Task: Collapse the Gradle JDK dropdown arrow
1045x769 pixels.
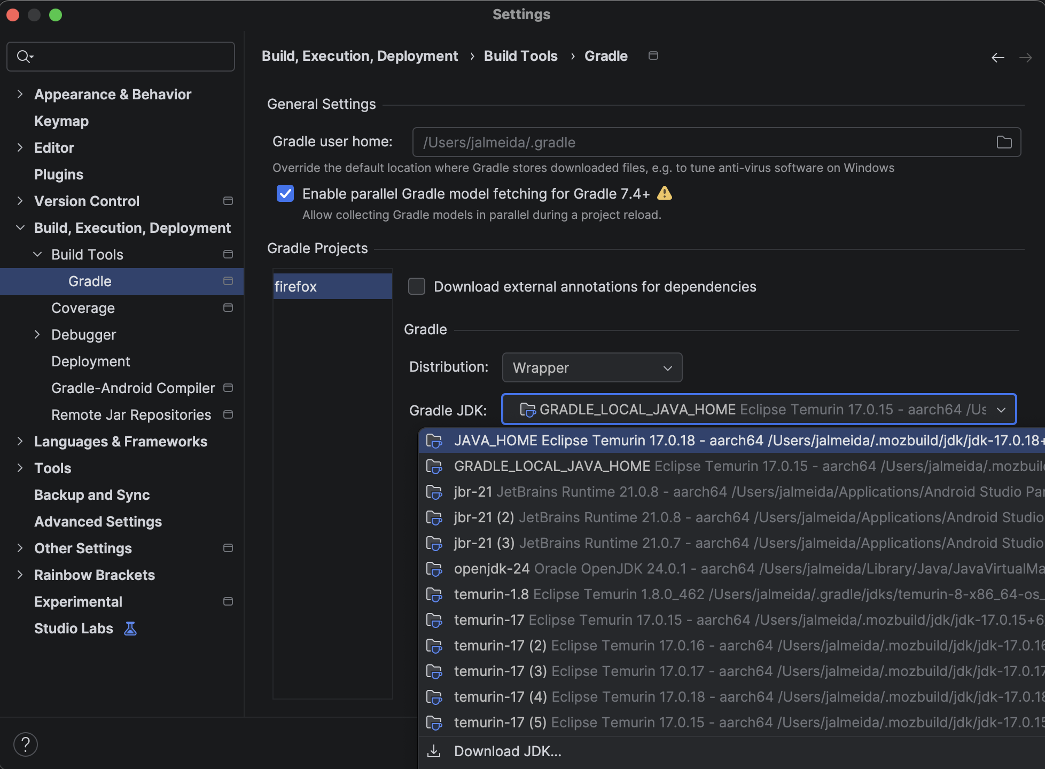Action: coord(1001,410)
